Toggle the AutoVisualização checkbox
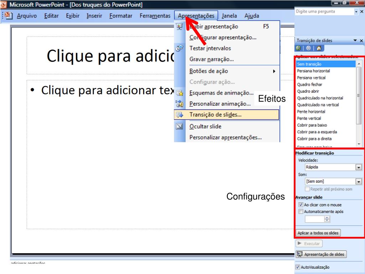 point(298,267)
